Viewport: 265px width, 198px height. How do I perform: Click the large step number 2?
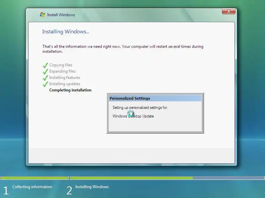(69, 190)
